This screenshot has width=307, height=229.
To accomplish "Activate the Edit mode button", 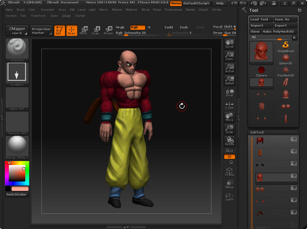I will point(59,30).
